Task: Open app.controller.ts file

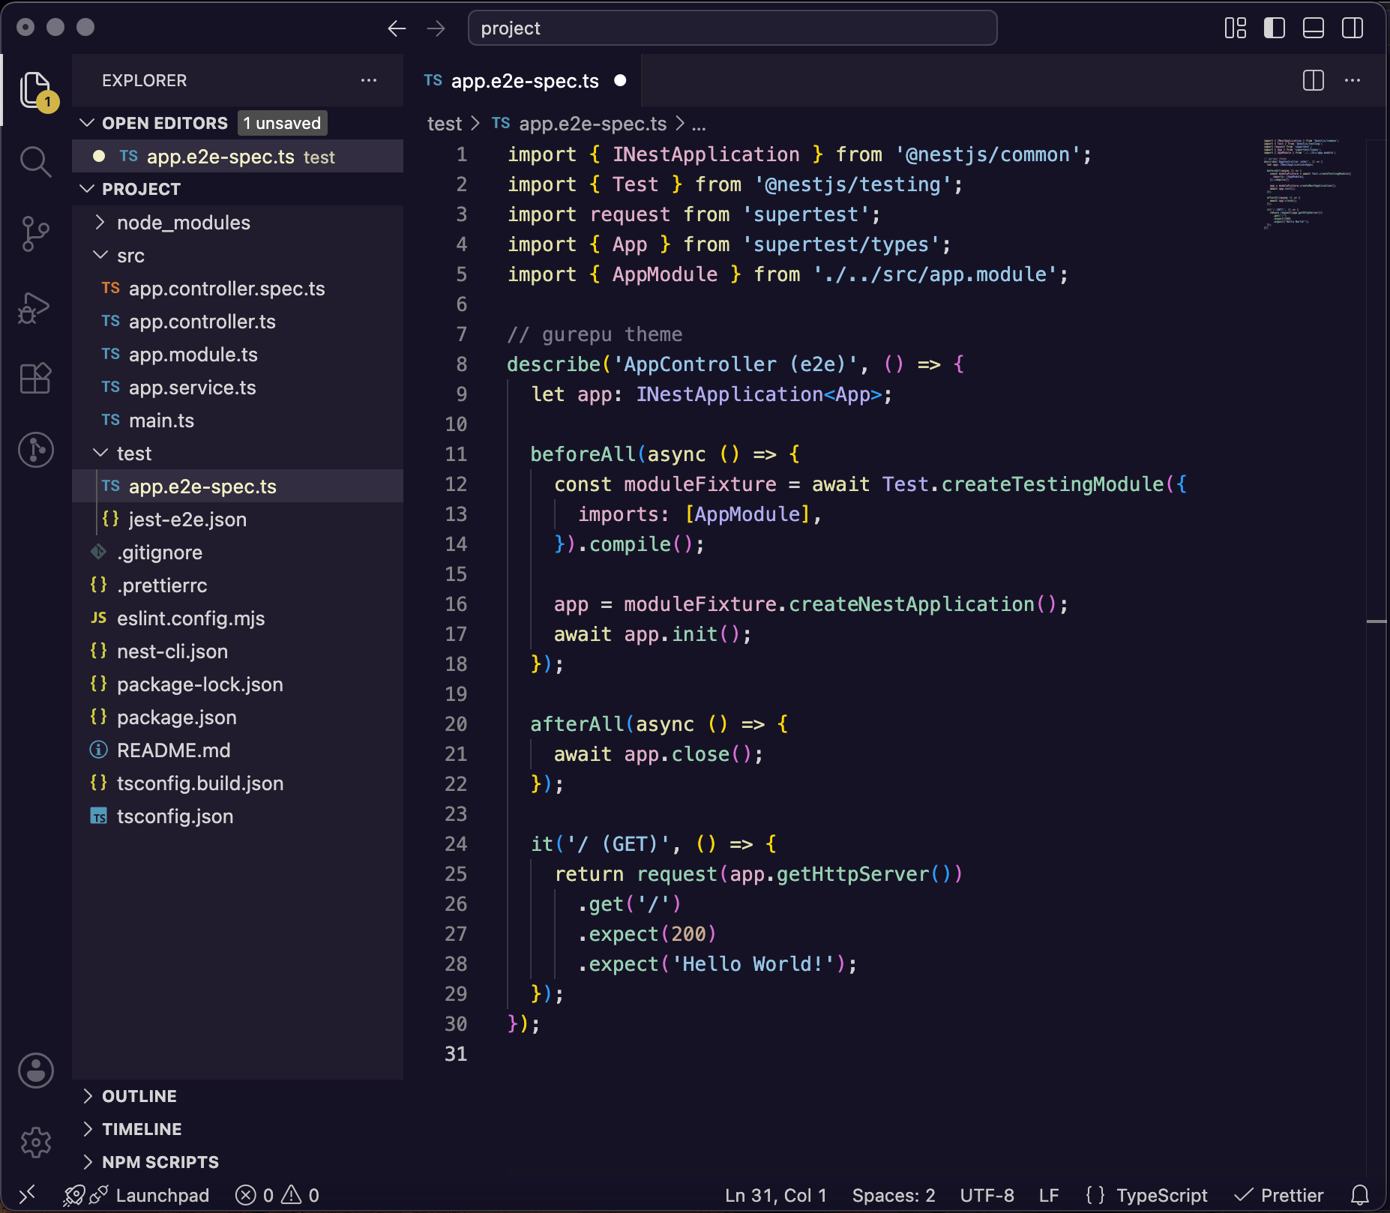Action: 238,322
